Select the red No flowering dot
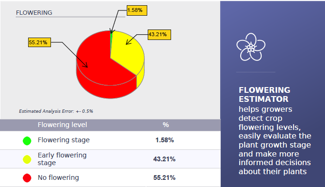The width and height of the screenshot is (325, 187). [x=27, y=178]
